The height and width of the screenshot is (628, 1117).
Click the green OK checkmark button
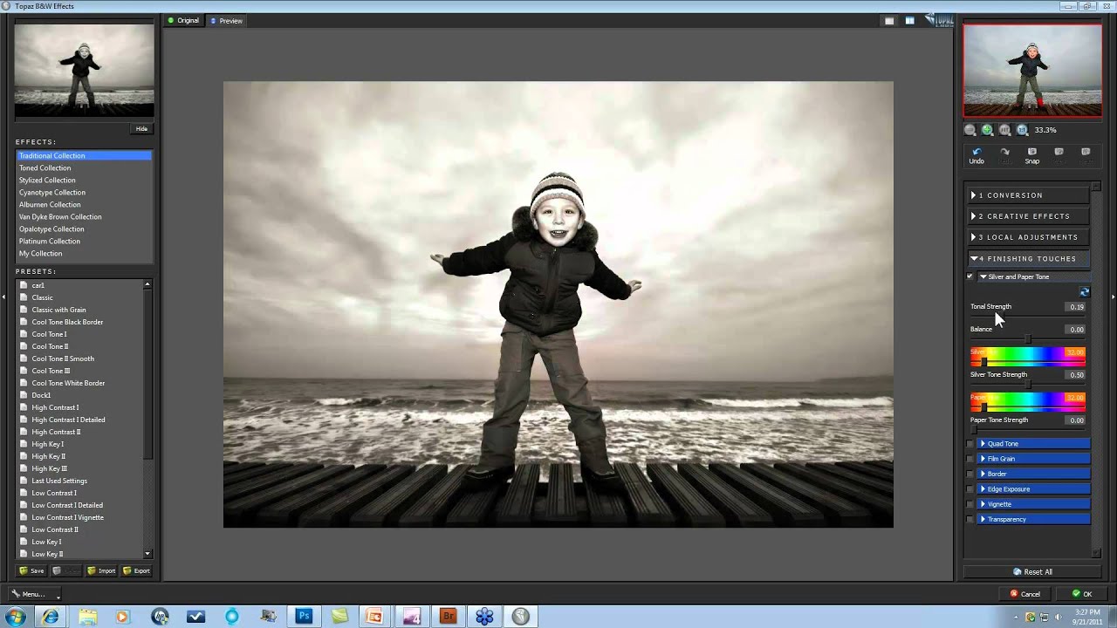(x=1082, y=594)
